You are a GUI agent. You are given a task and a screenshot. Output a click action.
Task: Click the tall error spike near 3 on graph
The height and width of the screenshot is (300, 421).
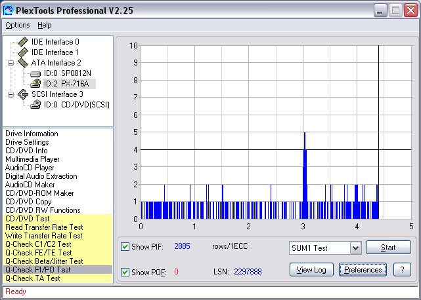coord(305,176)
